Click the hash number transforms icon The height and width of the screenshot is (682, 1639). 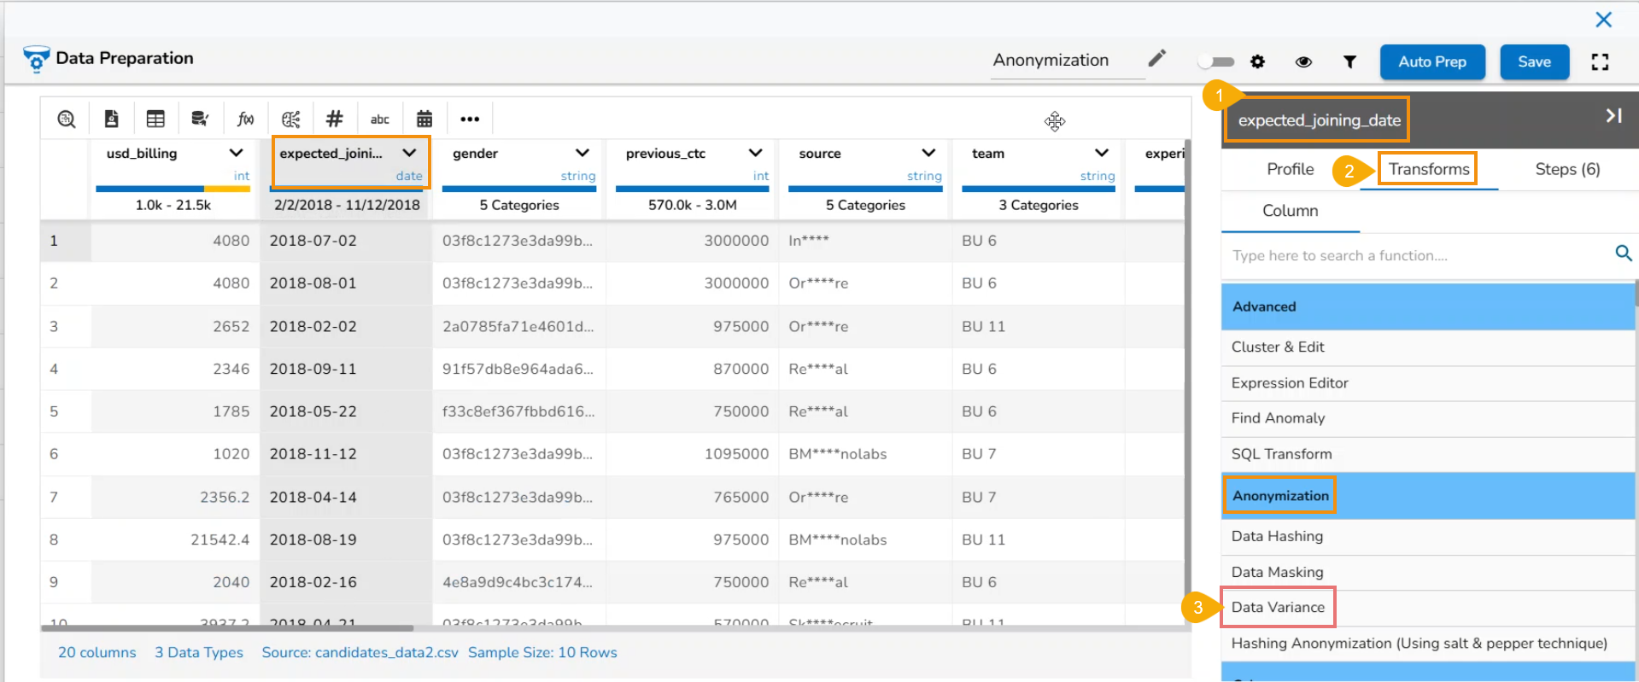coord(335,119)
